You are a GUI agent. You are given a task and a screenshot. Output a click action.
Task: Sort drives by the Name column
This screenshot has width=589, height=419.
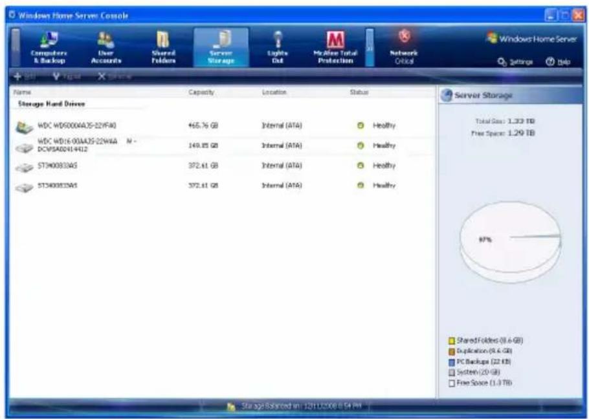[x=22, y=92]
